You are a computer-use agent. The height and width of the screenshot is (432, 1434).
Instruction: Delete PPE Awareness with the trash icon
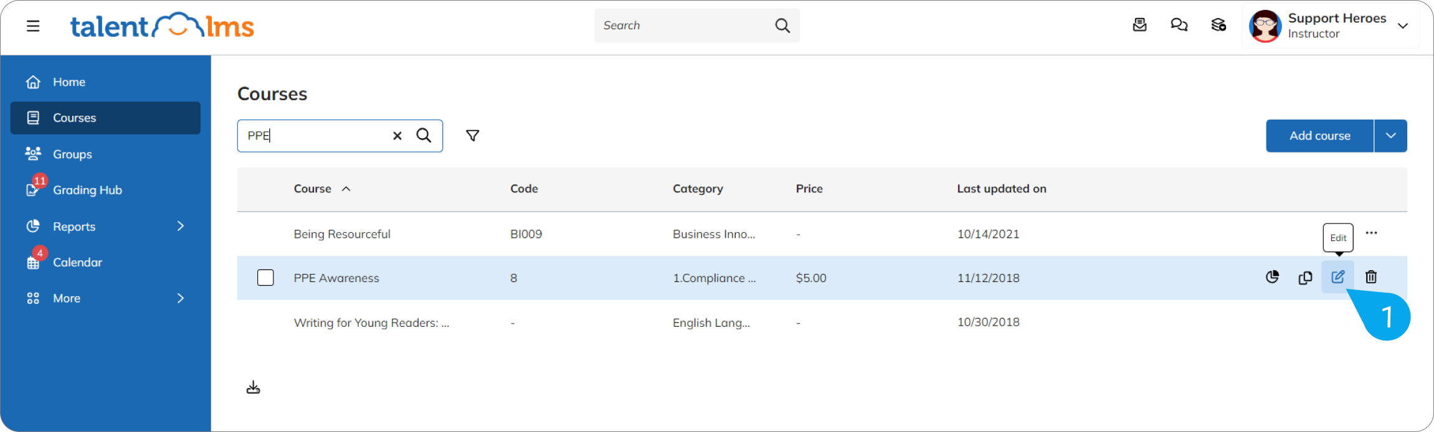point(1371,277)
